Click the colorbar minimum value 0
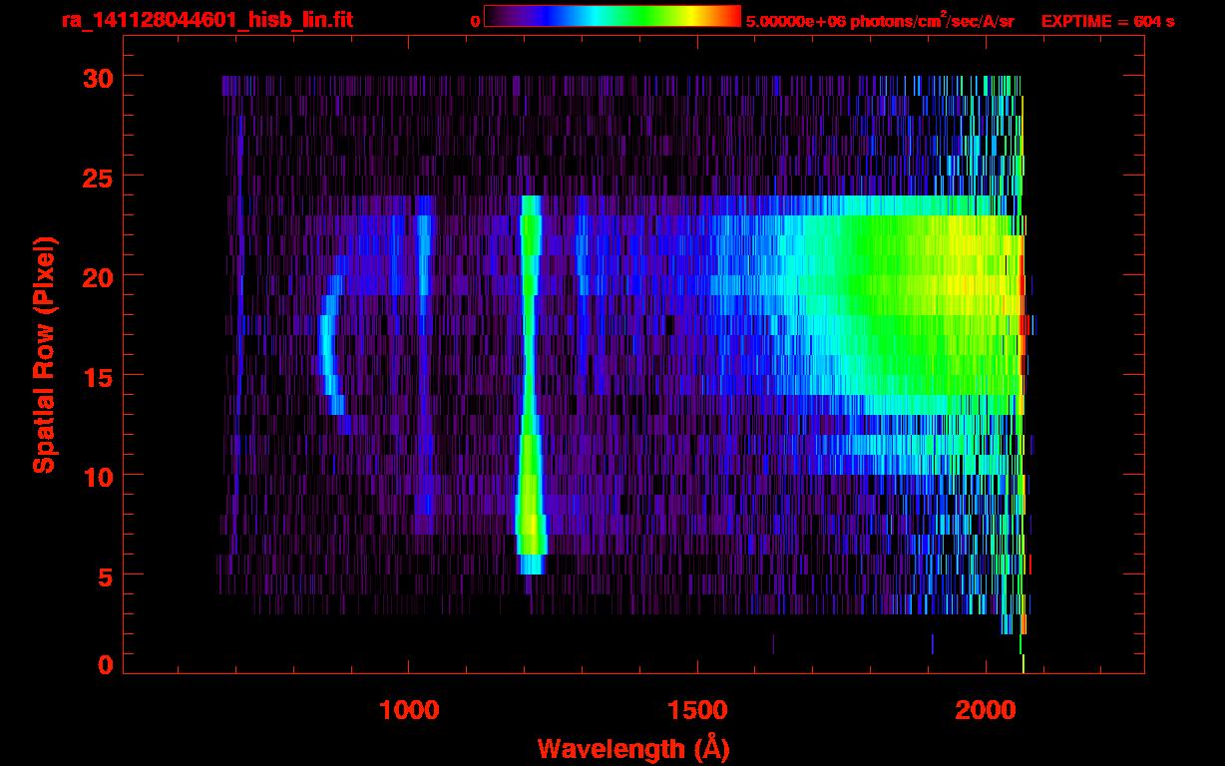 [x=475, y=21]
